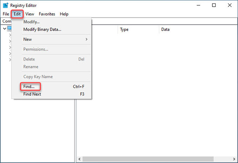Click the New submenu arrow

[86, 39]
